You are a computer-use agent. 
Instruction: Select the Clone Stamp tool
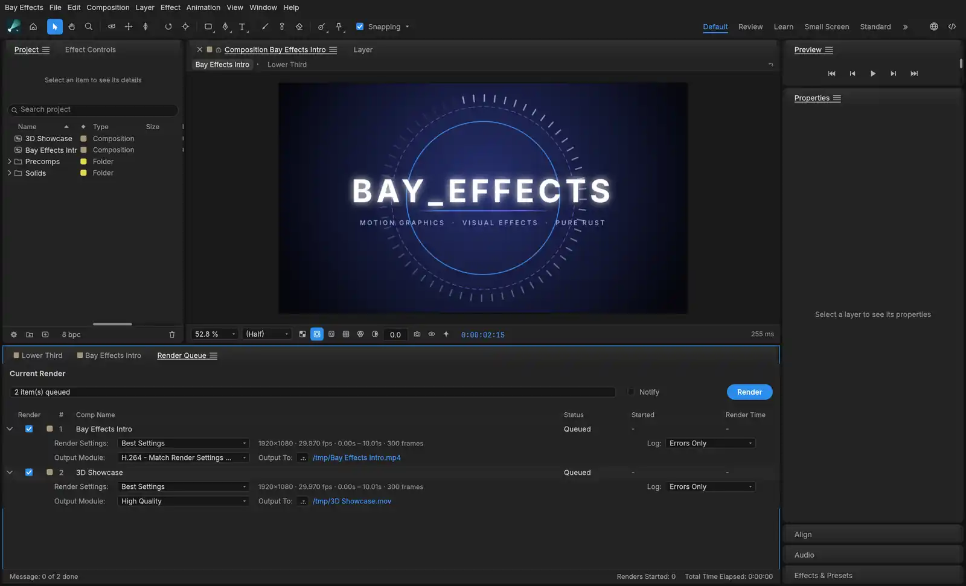pyautogui.click(x=282, y=27)
